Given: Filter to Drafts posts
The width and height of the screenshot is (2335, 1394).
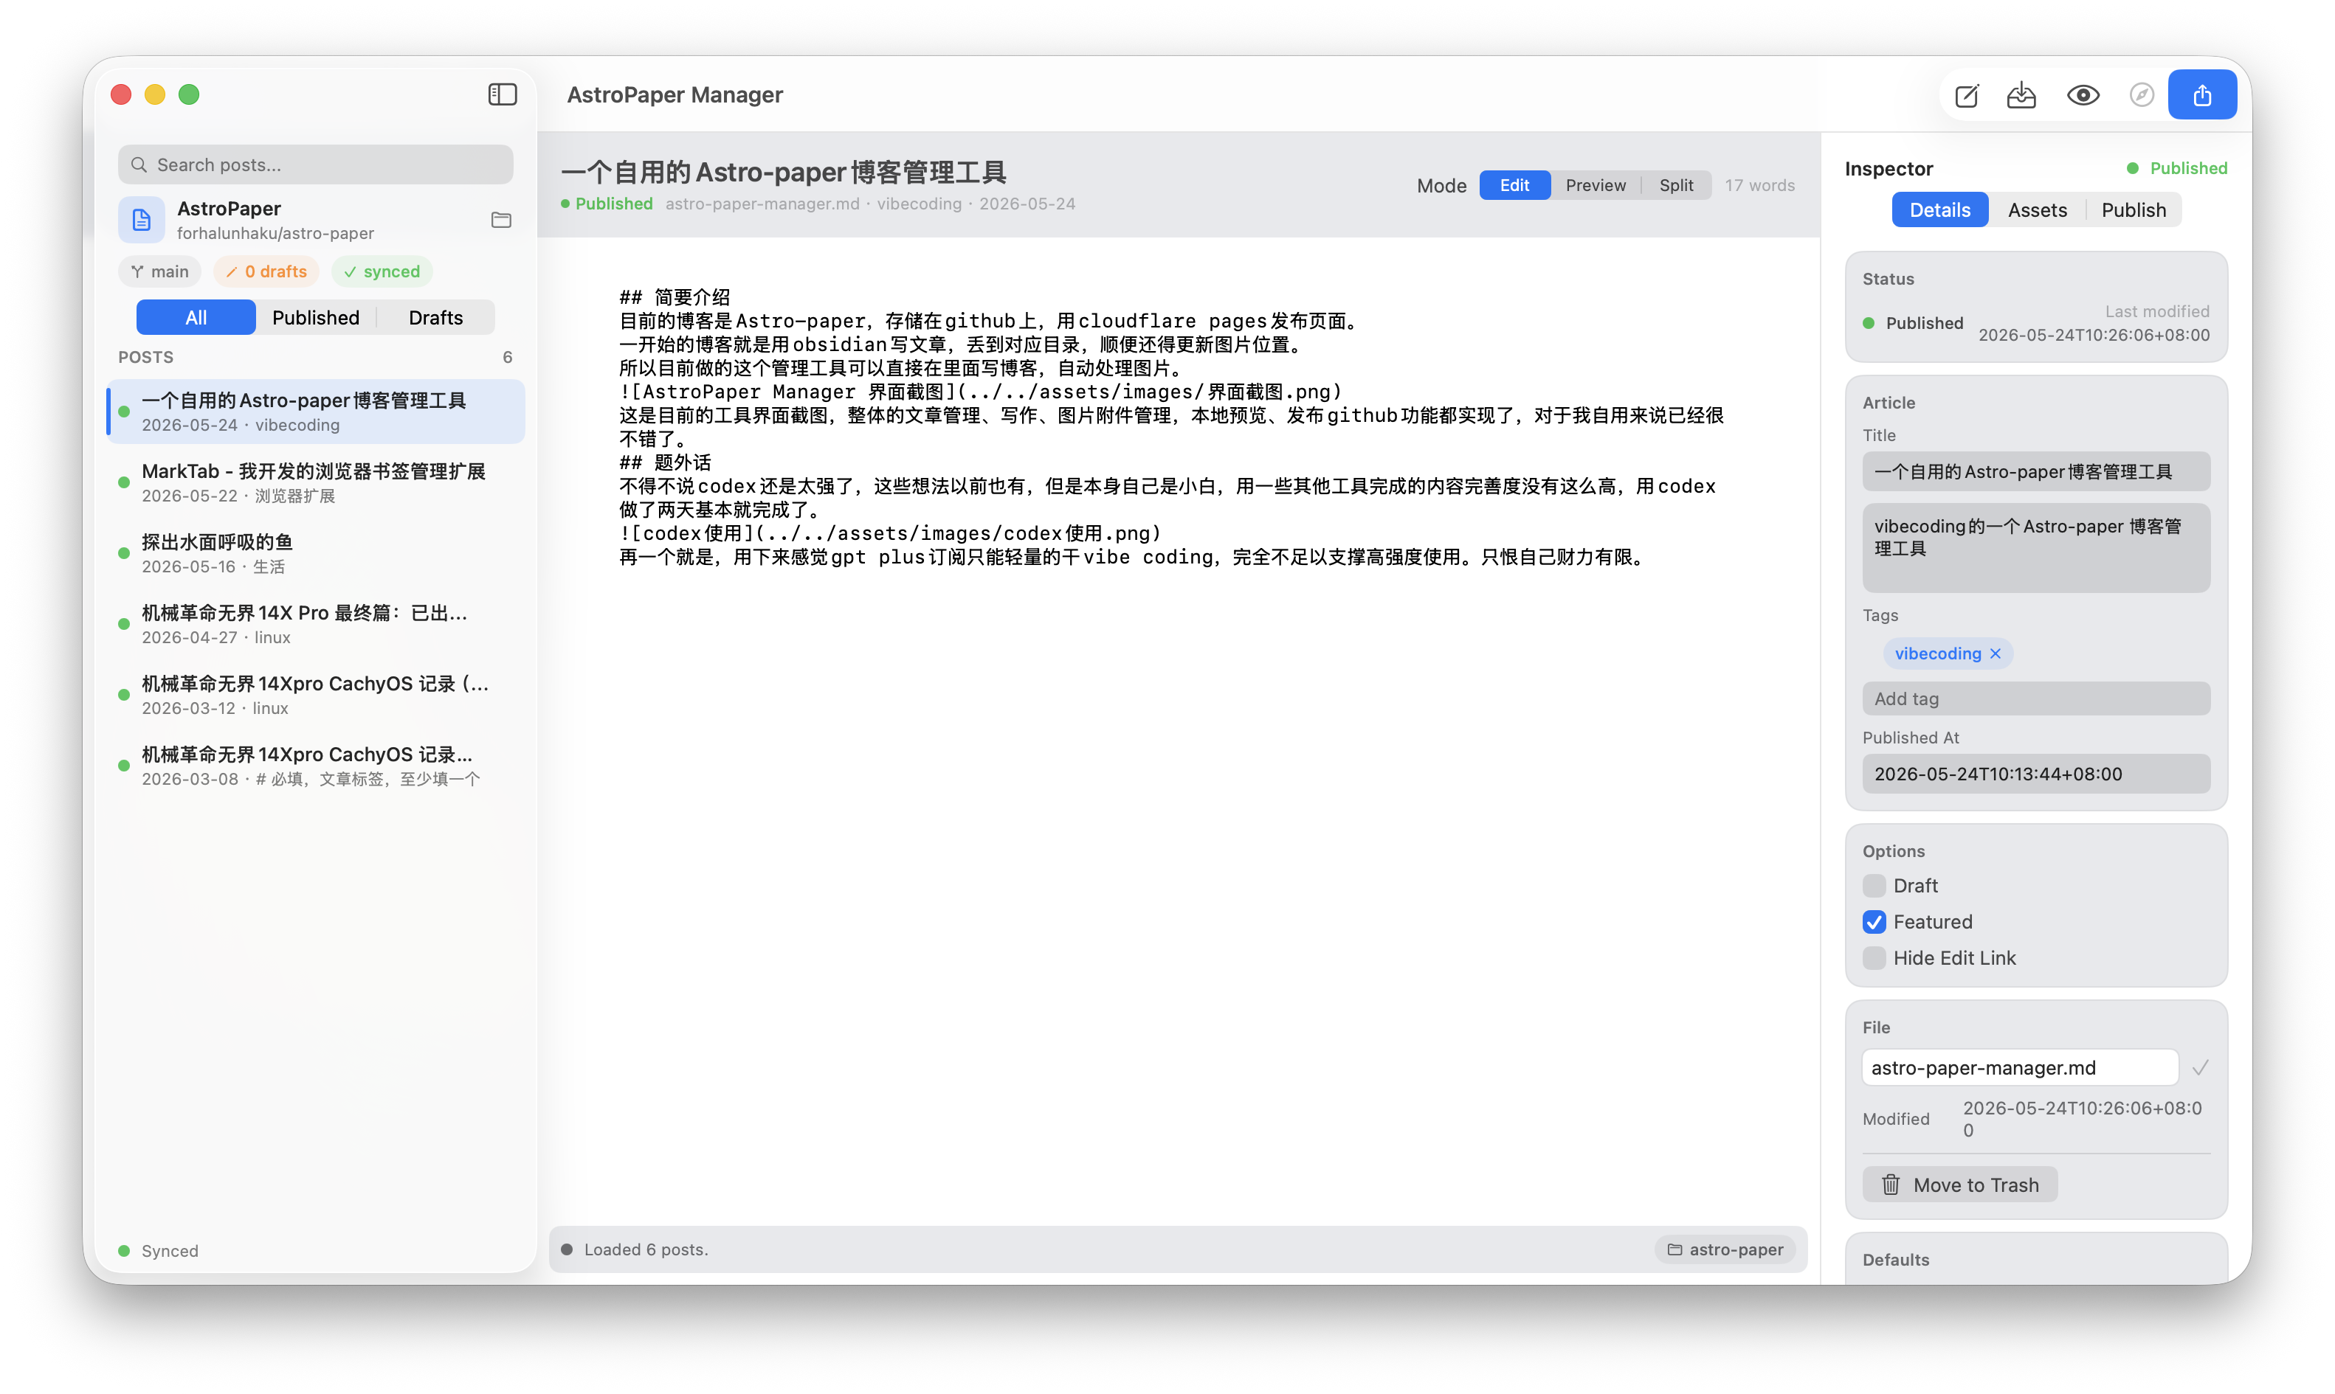Looking at the screenshot, I should tap(435, 317).
